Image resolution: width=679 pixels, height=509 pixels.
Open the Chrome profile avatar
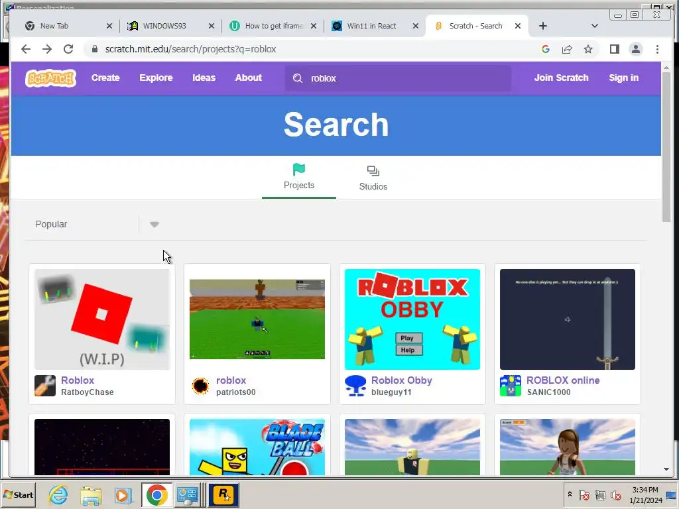click(x=636, y=49)
